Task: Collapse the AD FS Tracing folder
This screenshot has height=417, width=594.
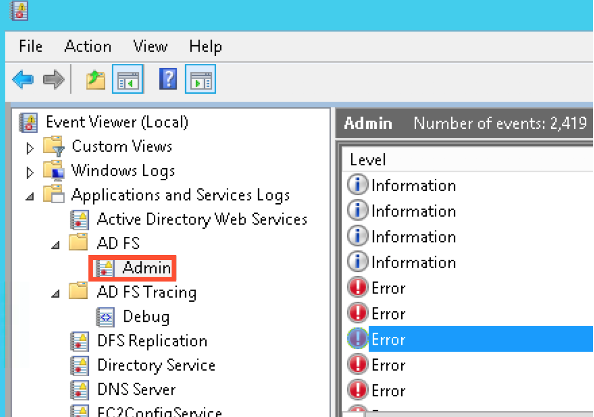Action: coord(56,294)
